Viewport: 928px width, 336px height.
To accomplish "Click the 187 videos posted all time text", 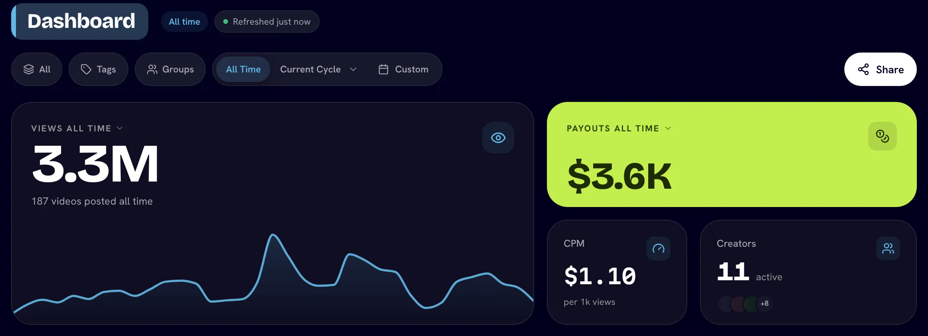I will pos(92,201).
